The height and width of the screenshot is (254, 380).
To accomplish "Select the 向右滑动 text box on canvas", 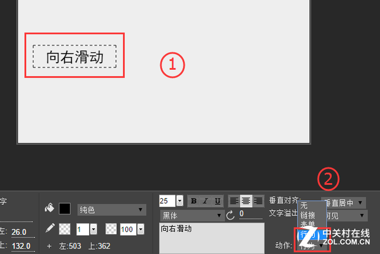I will [x=75, y=56].
